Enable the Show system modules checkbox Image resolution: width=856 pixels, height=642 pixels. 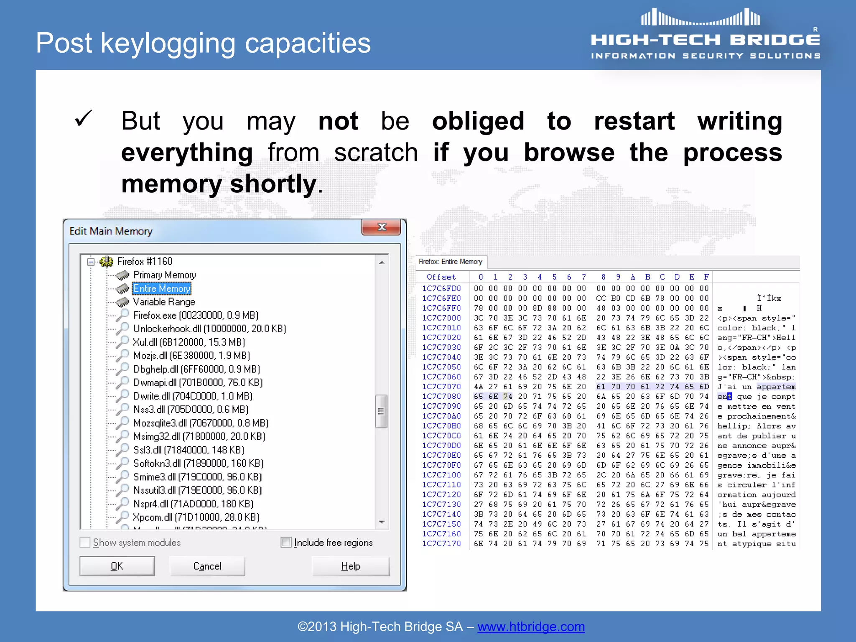tap(85, 542)
